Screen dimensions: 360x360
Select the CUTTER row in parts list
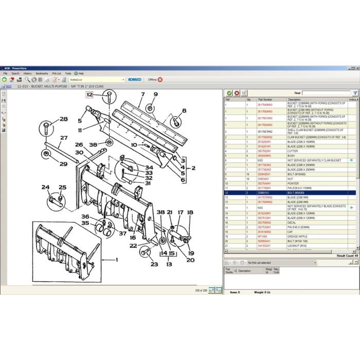290,151
